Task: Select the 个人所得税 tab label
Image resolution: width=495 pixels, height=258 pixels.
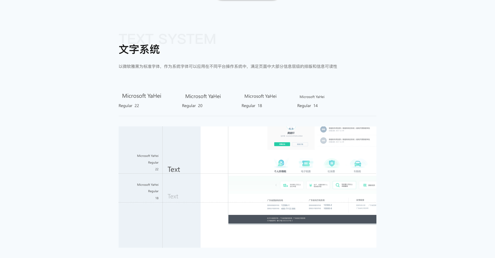Action: click(x=280, y=171)
